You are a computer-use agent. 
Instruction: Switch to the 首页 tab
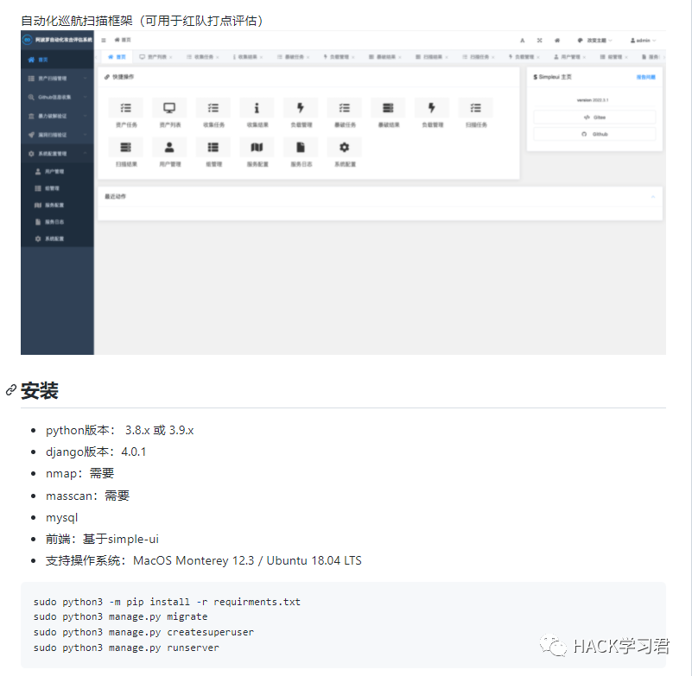pos(117,57)
